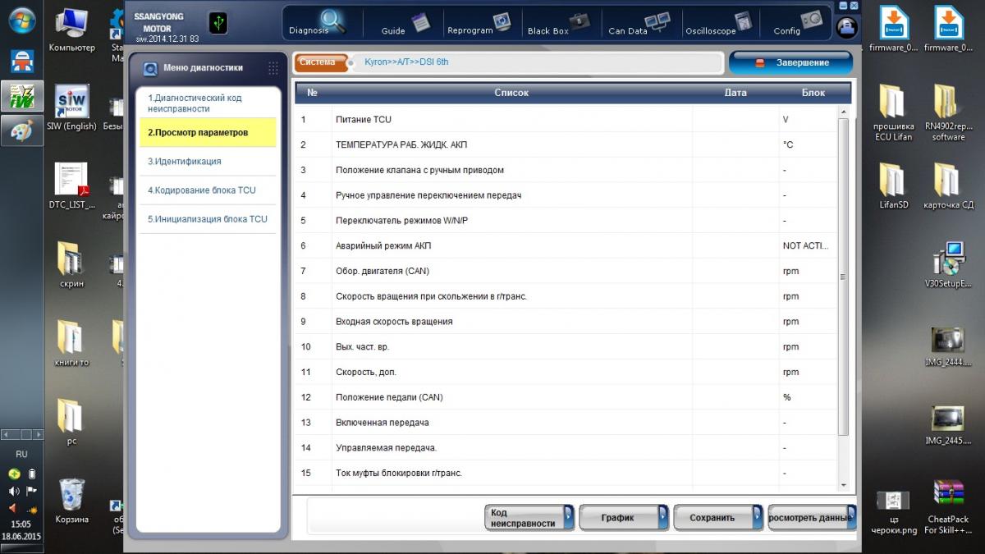Image resolution: width=985 pixels, height=554 pixels.
Task: Select the V30SetupE installer icon
Action: [x=948, y=265]
